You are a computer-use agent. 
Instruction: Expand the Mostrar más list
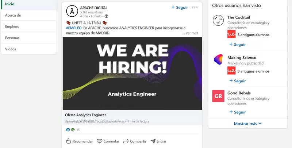pos(248,124)
